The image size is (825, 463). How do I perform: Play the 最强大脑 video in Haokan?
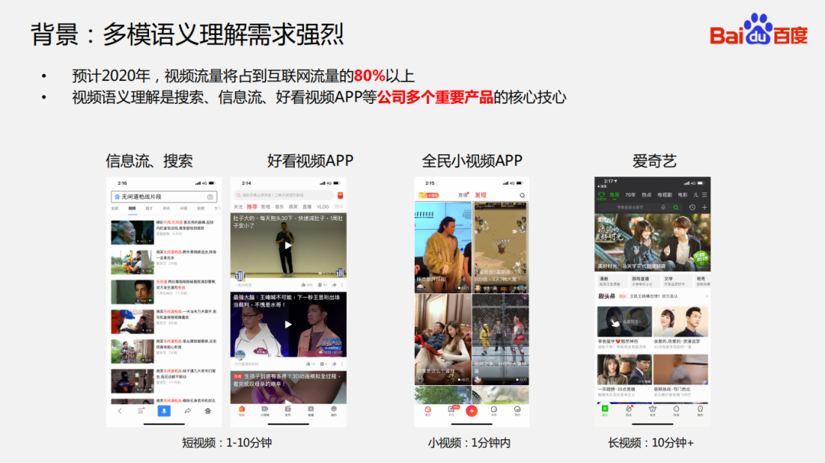pos(288,325)
